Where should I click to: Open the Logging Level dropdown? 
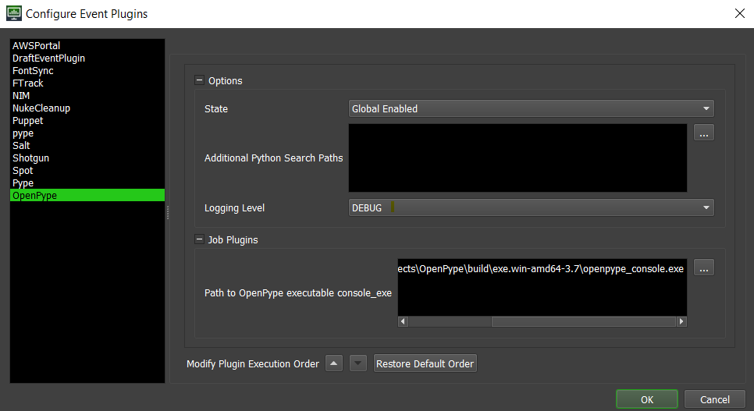coord(531,208)
